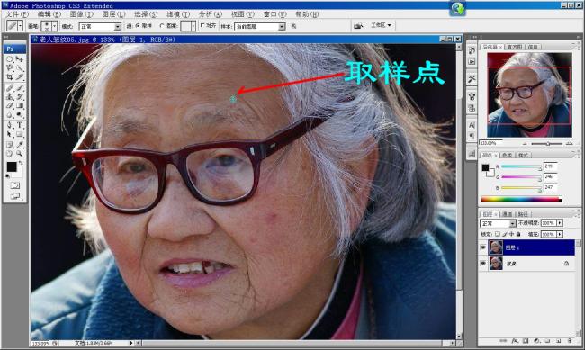This screenshot has height=350, width=585.
Task: Open the tool preset picker arrow
Action: coord(20,26)
